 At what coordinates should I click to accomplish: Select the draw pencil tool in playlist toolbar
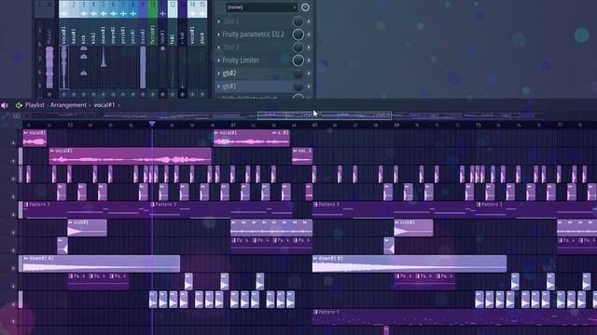point(5,115)
